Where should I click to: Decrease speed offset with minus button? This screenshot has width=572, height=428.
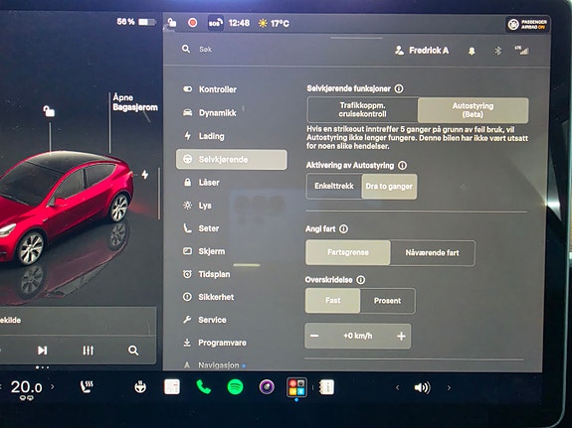pyautogui.click(x=314, y=336)
